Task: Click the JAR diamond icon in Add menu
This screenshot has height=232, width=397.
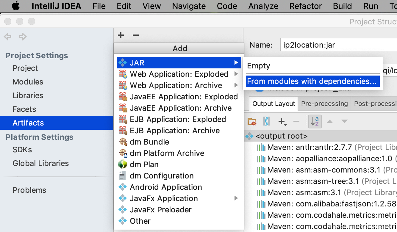Action: [x=123, y=63]
